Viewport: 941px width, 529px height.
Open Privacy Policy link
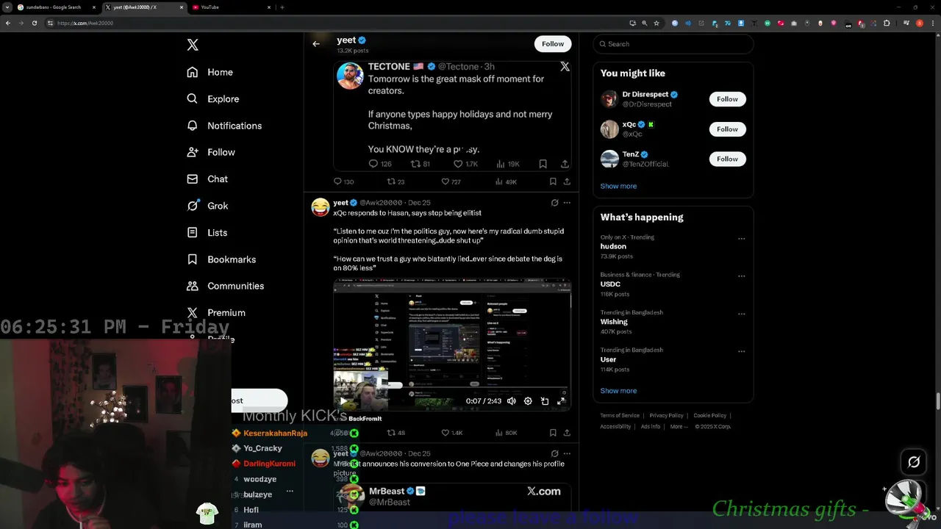click(667, 416)
